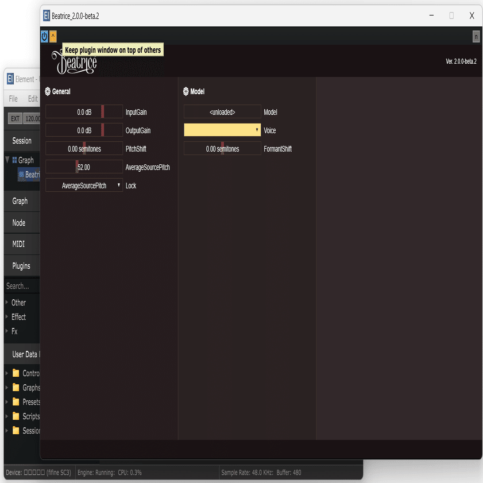Click the FormantShift semitones slider

[222, 149]
